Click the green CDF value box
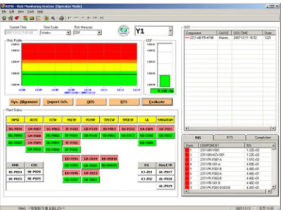The image size is (283, 210). pos(162,91)
